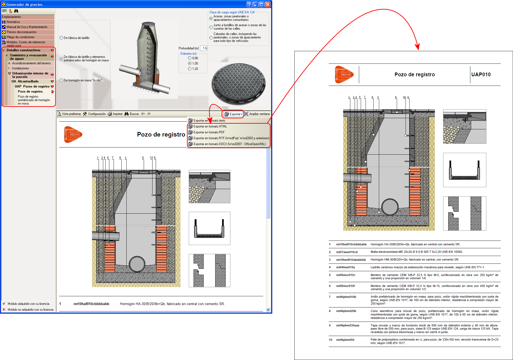Click the up-arrow navigation icon

(x=10, y=11)
